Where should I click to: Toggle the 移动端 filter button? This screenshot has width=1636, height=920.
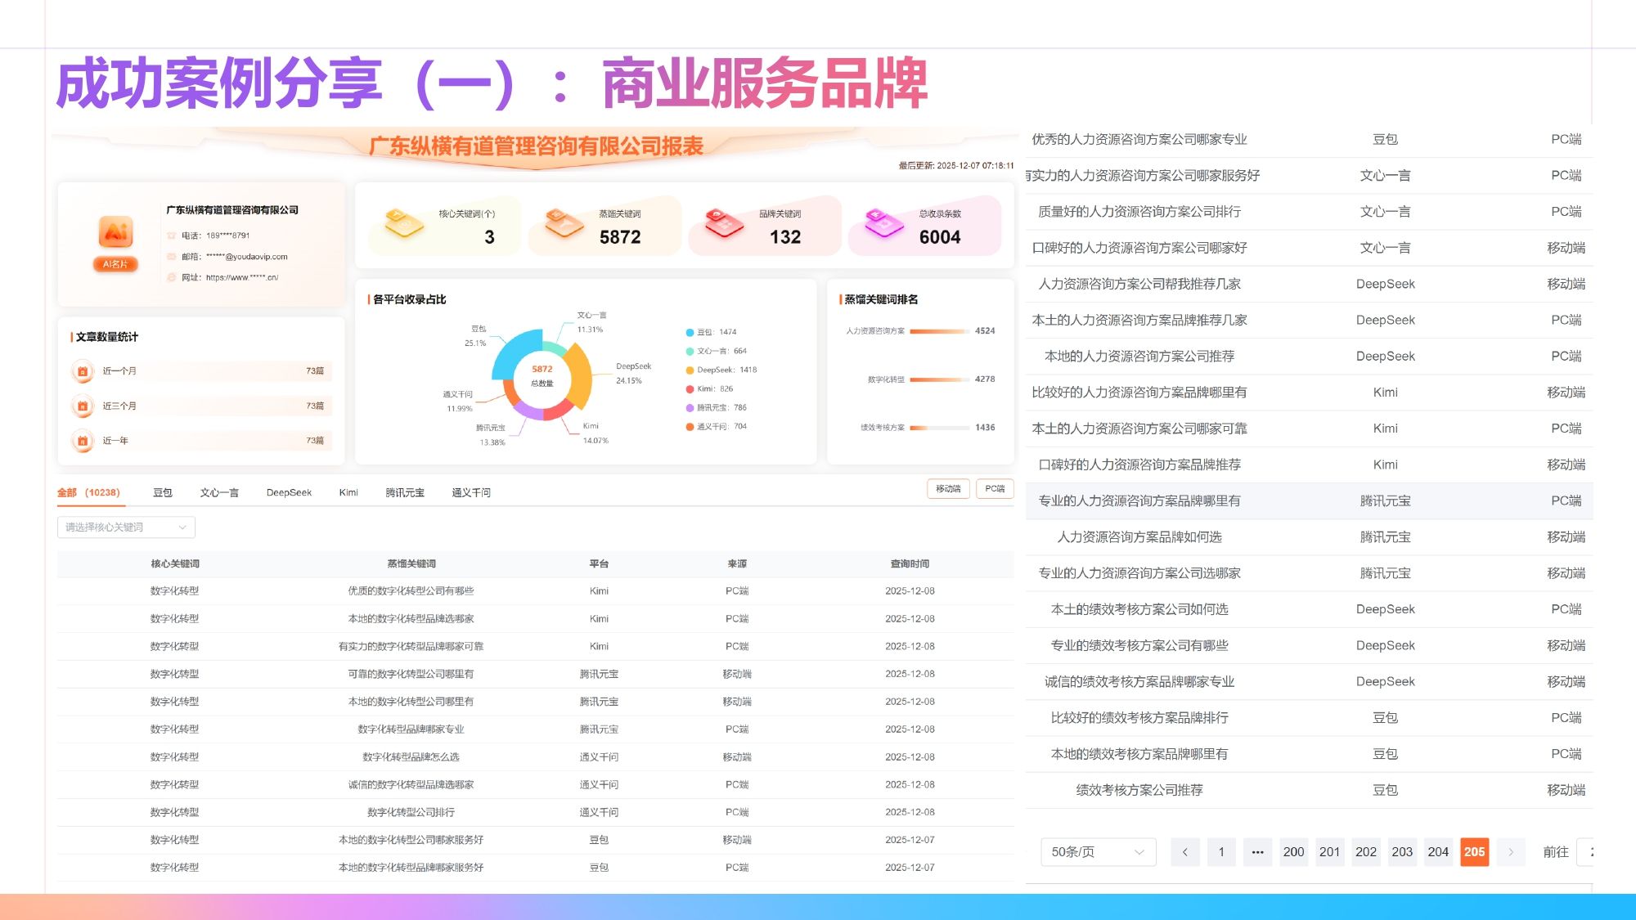[948, 489]
